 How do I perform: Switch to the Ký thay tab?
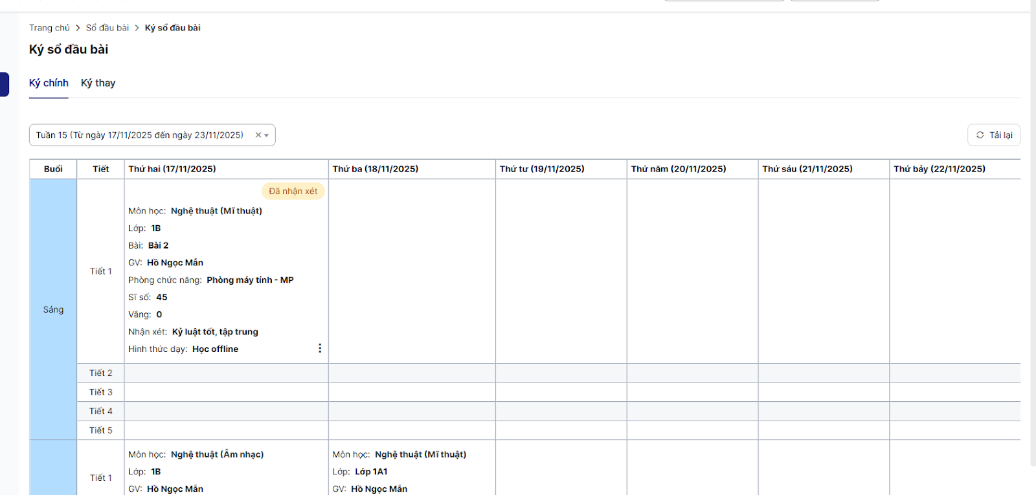pyautogui.click(x=98, y=83)
